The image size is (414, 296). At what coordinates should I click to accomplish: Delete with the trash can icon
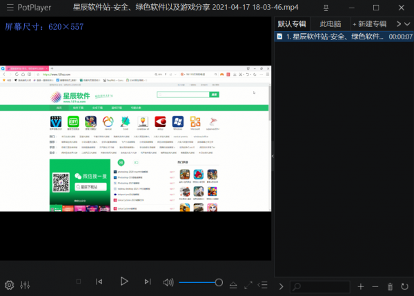pyautogui.click(x=390, y=286)
